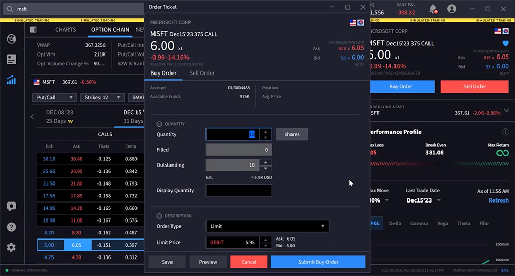Open the CHARTS tab
The image size is (515, 276).
[x=65, y=30]
